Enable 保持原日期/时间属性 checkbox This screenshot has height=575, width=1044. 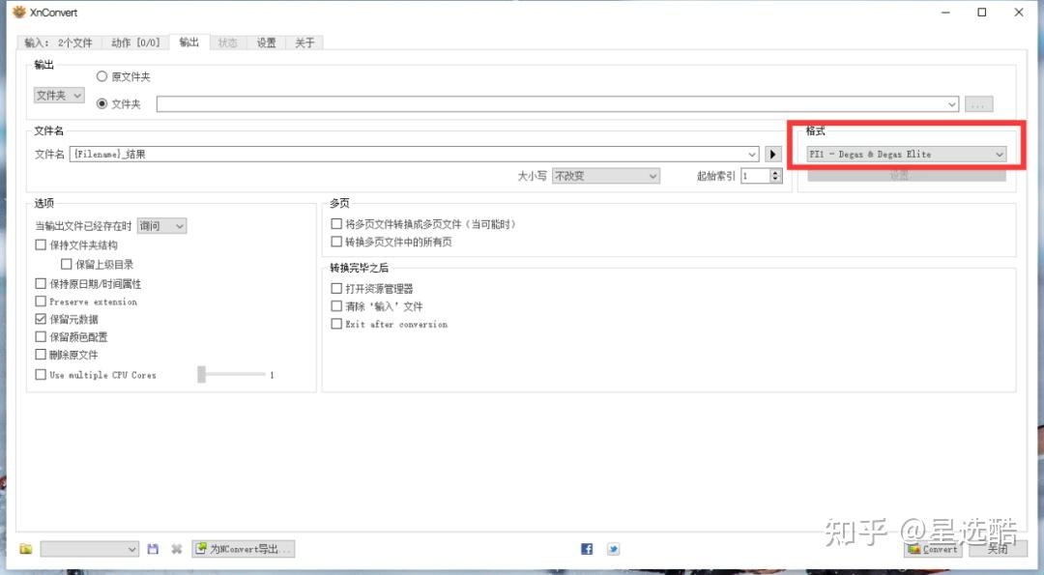pyautogui.click(x=41, y=283)
